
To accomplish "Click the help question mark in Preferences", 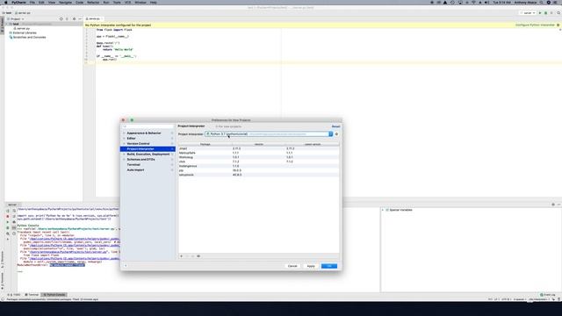I will [x=126, y=266].
